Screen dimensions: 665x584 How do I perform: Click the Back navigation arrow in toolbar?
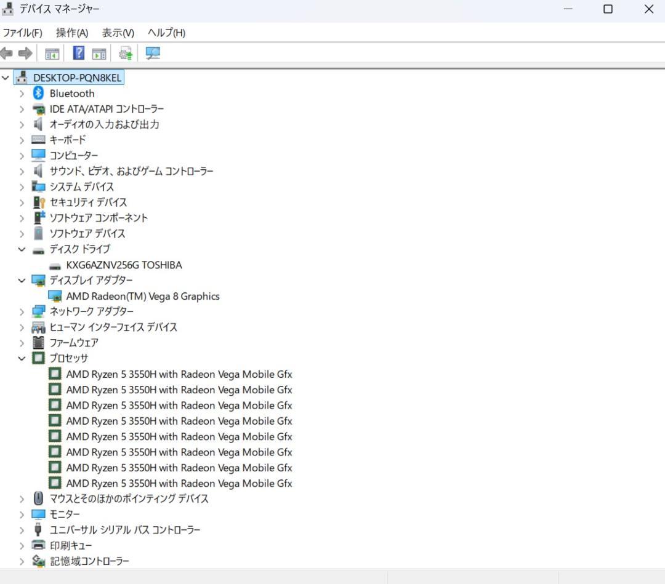click(6, 53)
